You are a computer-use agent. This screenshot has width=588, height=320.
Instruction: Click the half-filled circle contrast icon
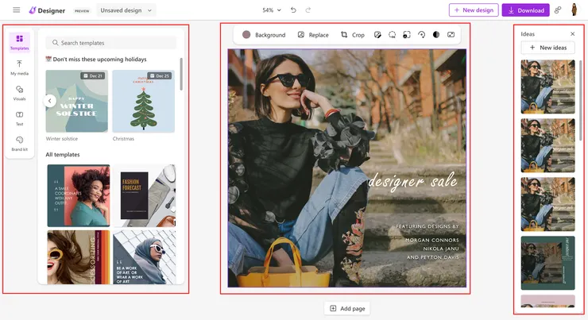pos(436,35)
